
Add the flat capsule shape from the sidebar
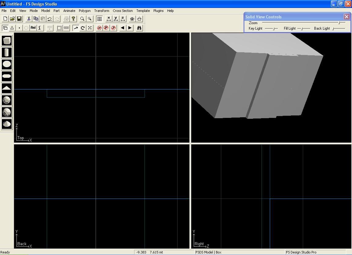click(x=7, y=76)
